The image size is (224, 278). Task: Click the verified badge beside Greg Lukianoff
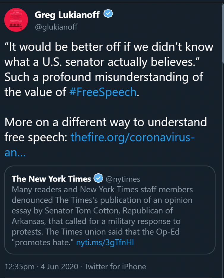pos(108,14)
